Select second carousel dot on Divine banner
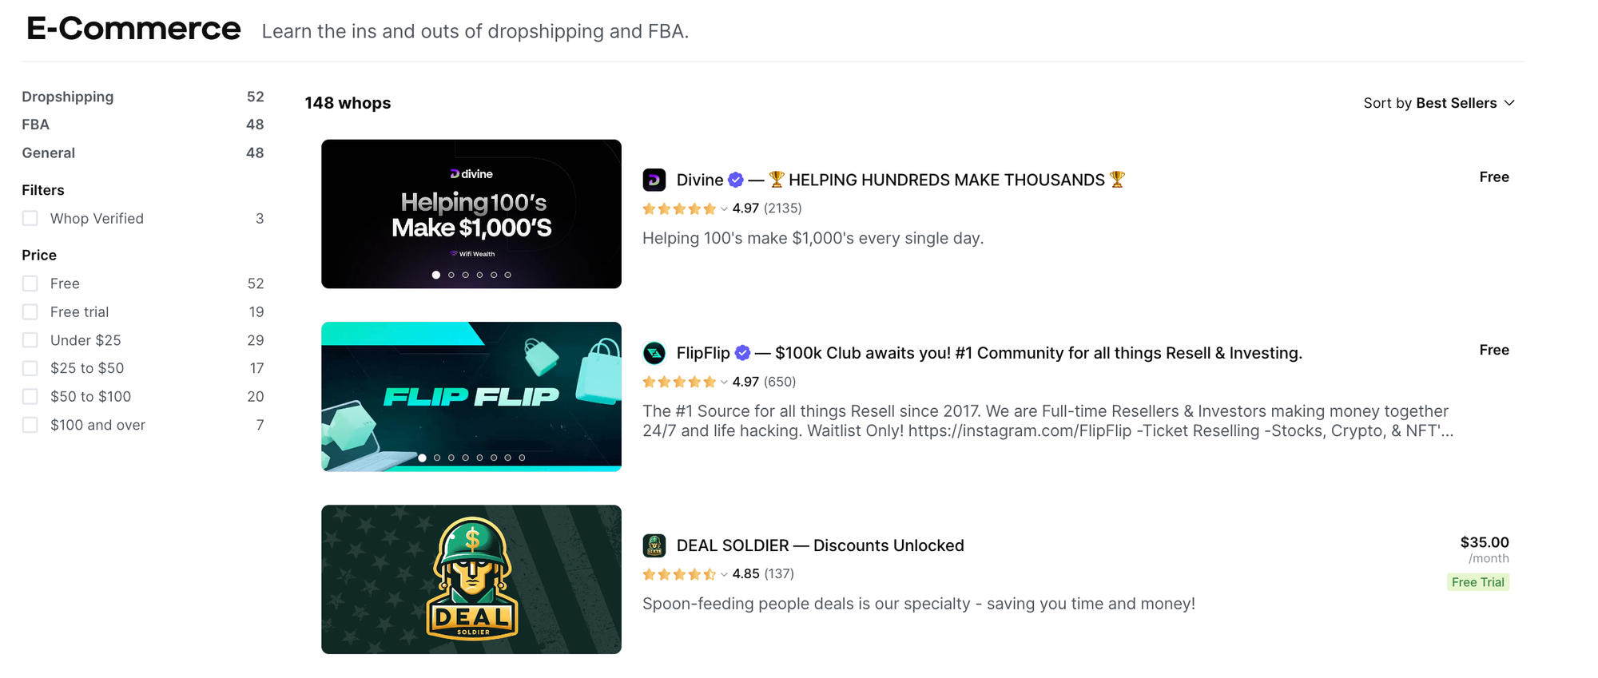The image size is (1598, 678). click(x=451, y=275)
